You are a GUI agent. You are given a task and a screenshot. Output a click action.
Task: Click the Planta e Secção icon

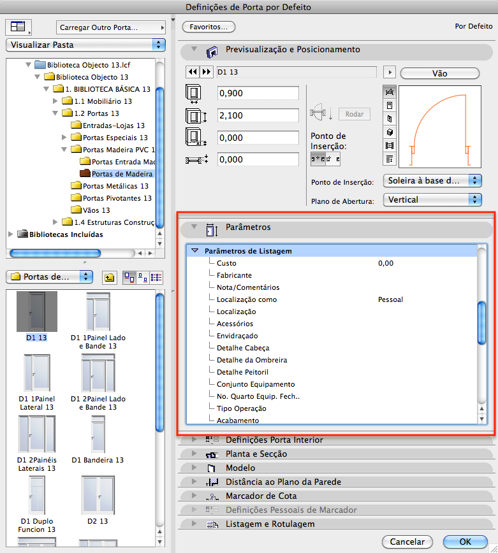point(212,456)
